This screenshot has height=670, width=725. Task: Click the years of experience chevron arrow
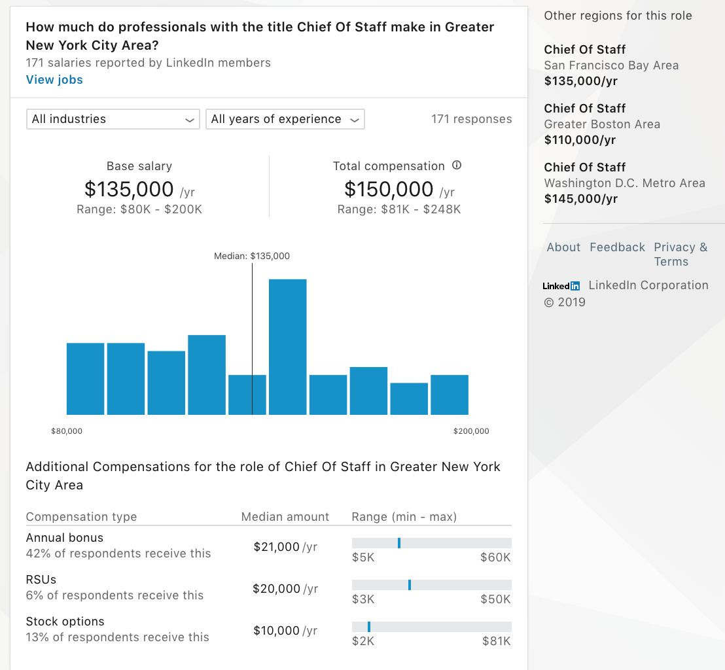[355, 120]
